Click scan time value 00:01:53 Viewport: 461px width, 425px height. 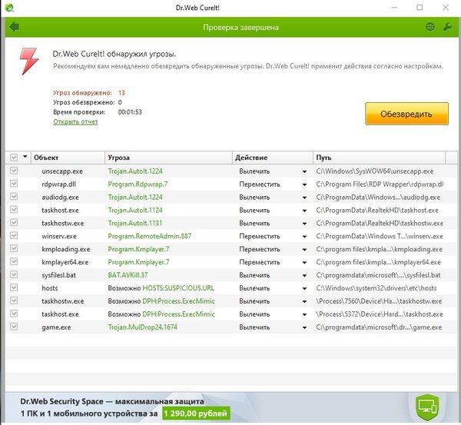130,112
